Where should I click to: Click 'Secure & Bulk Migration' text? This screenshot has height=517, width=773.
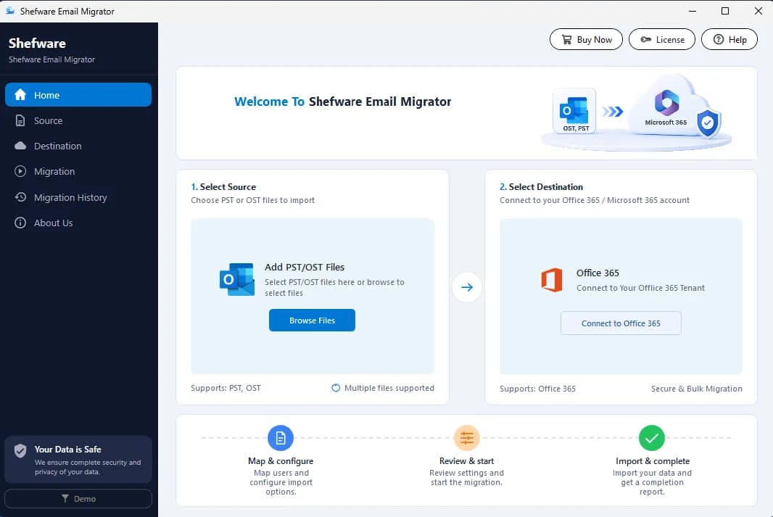697,389
